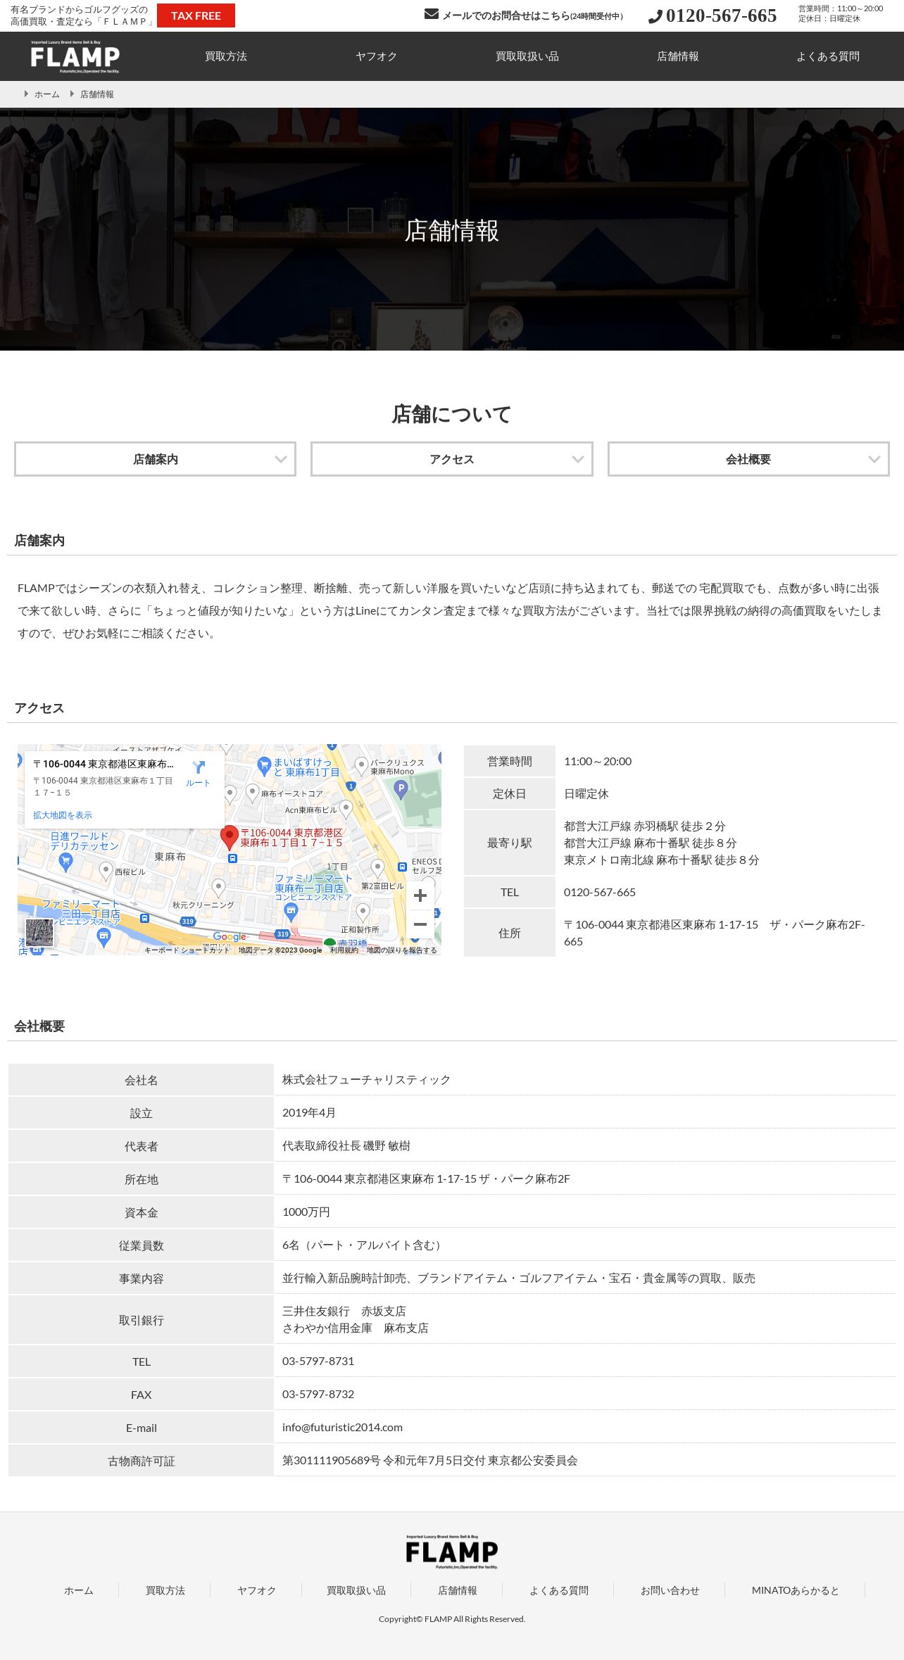Zoom out the map with minus button
The height and width of the screenshot is (1660, 904).
420,924
